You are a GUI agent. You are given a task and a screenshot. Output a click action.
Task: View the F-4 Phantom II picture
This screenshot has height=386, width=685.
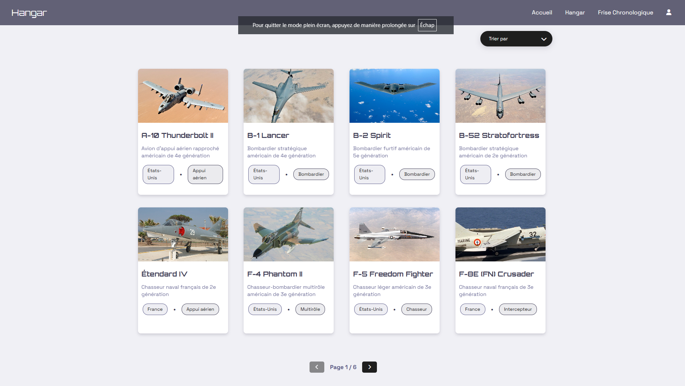tap(288, 234)
